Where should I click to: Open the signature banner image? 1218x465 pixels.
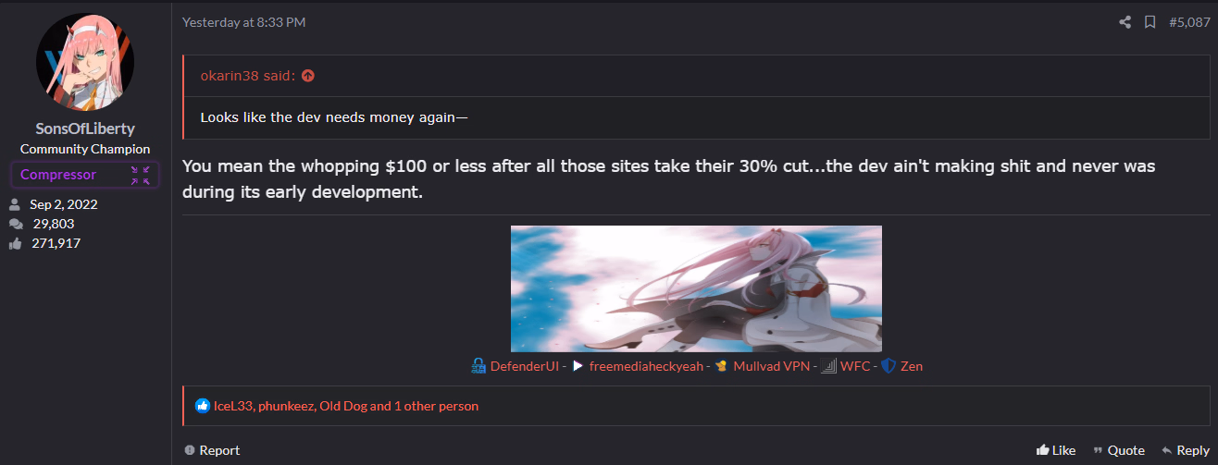pyautogui.click(x=696, y=288)
